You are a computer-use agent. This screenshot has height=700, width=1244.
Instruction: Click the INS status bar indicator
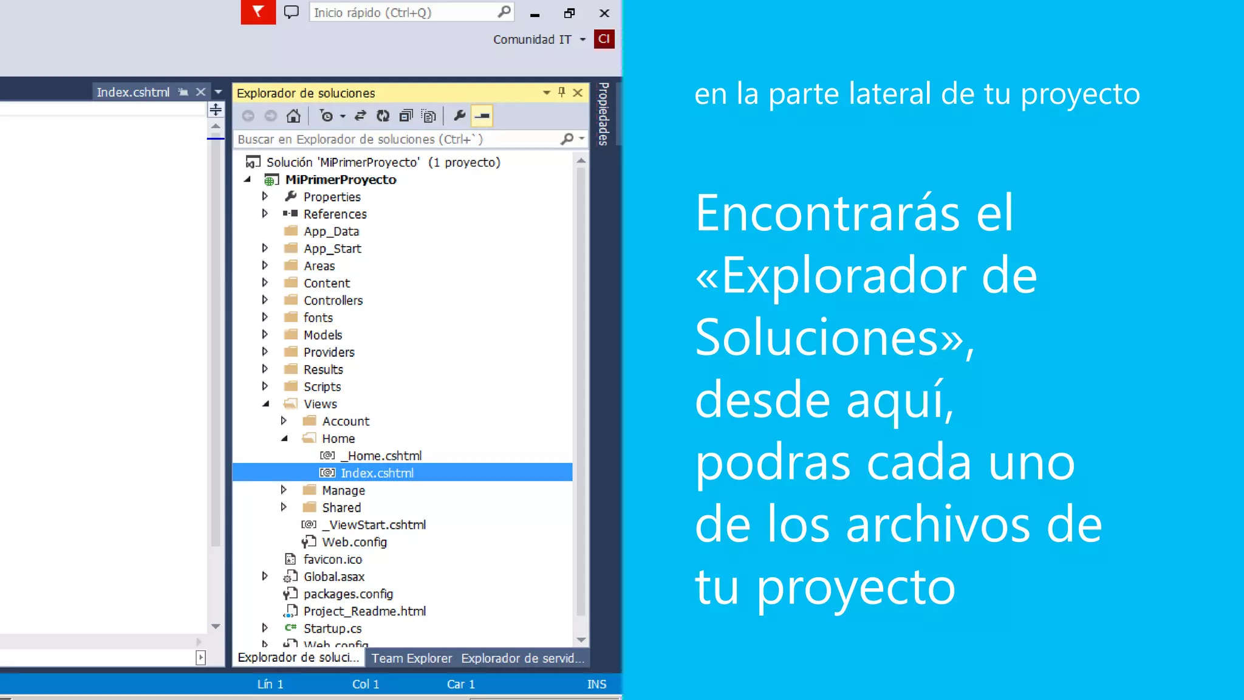tap(596, 684)
